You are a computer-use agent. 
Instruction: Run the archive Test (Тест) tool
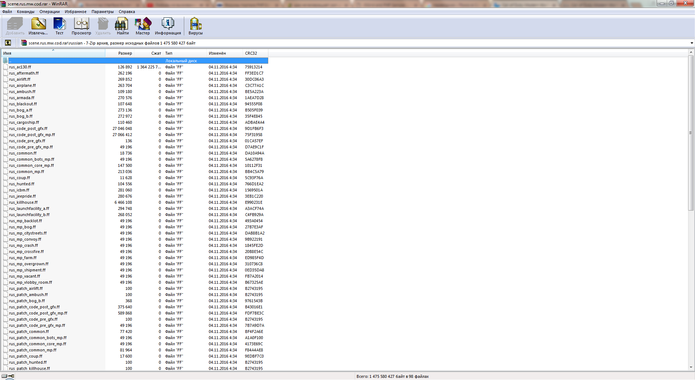click(59, 26)
